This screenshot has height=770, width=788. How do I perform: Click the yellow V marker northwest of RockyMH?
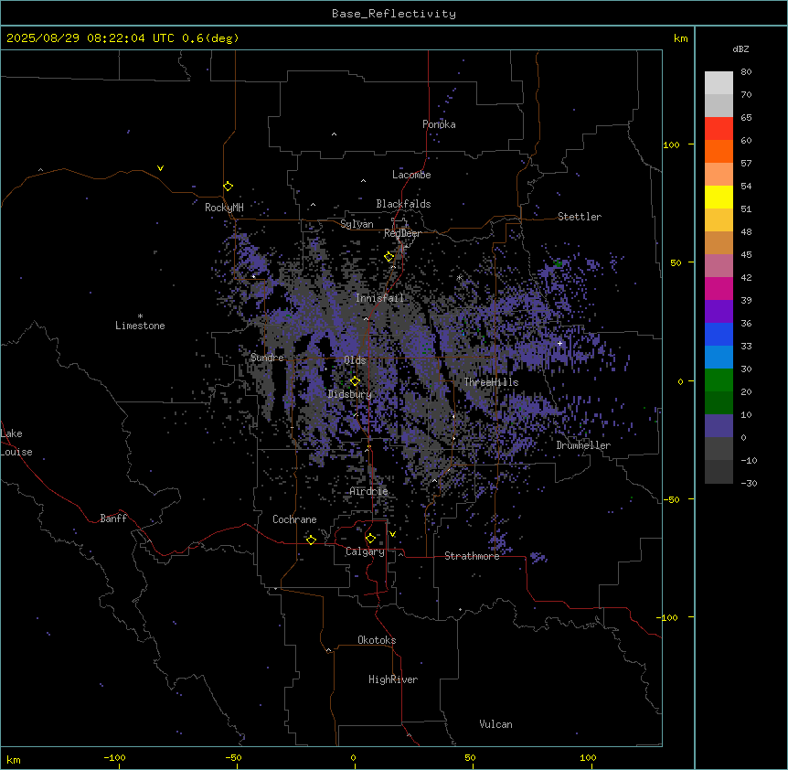[x=160, y=168]
